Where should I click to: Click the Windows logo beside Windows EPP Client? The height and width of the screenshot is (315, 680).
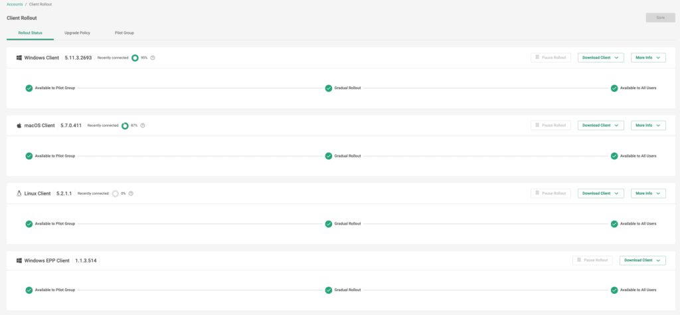(19, 261)
